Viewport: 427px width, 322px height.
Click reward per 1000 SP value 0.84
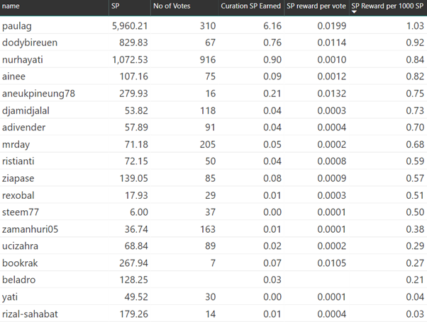(x=415, y=59)
